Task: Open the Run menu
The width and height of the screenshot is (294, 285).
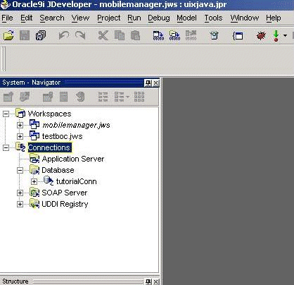Action: [134, 18]
